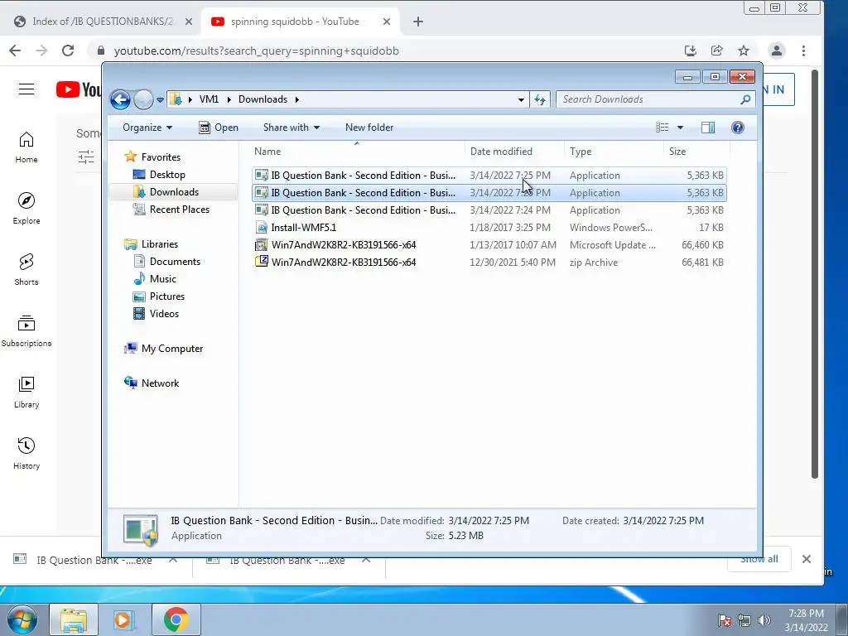Change view using view icon
This screenshot has width=848, height=636.
click(x=662, y=128)
